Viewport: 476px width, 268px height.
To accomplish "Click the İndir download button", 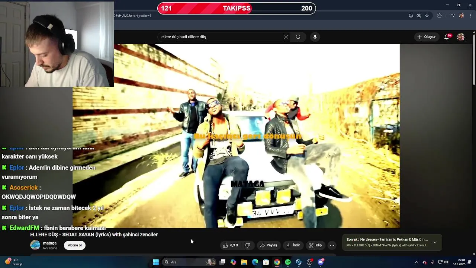I will pyautogui.click(x=293, y=245).
